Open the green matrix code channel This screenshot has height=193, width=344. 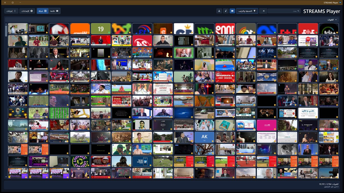pos(59,113)
